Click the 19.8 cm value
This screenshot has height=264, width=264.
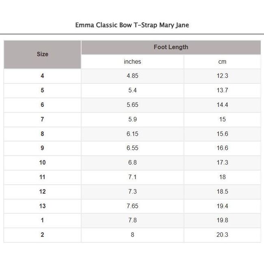222,221
